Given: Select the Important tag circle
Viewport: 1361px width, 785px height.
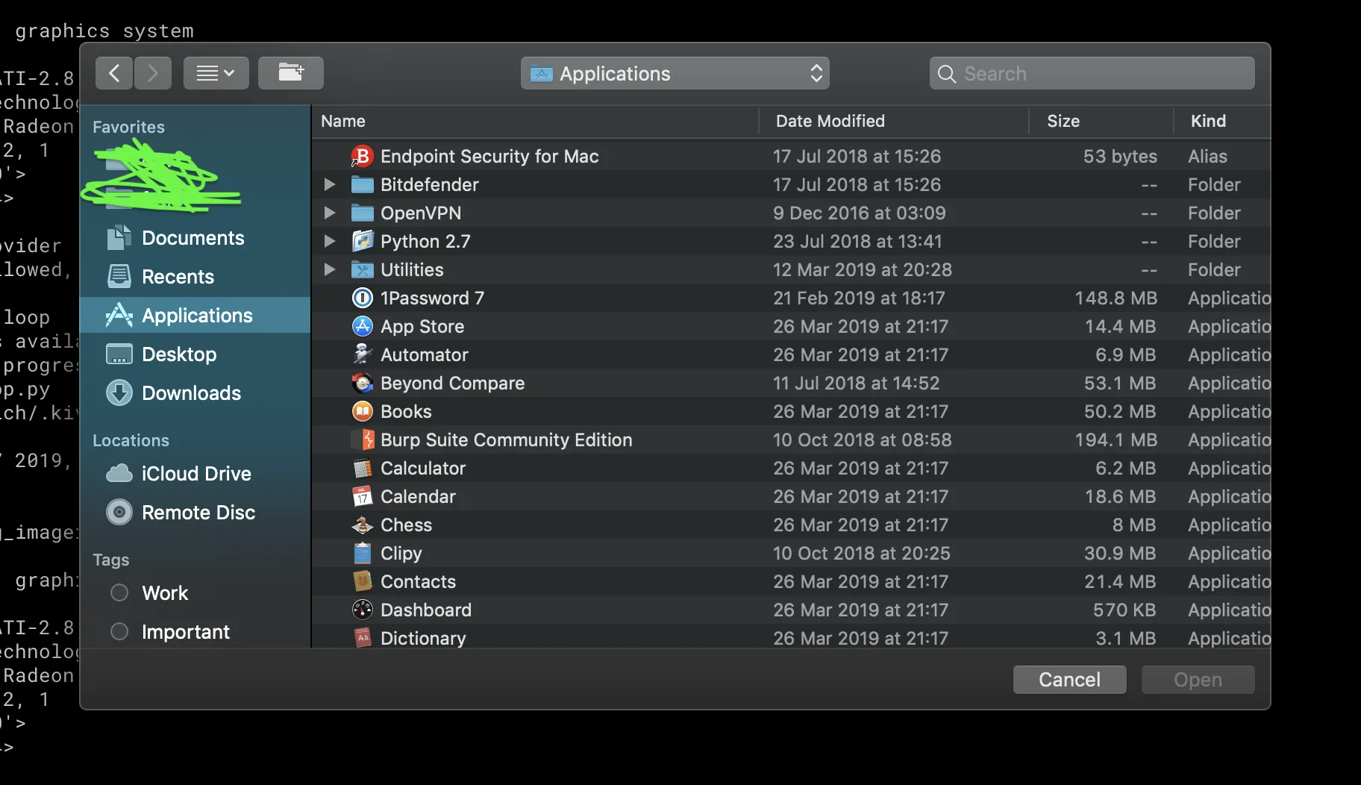Looking at the screenshot, I should pyautogui.click(x=119, y=632).
